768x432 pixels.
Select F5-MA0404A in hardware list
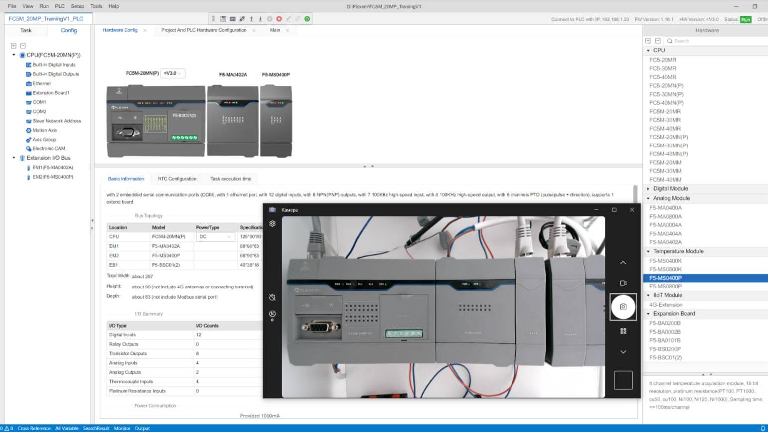(665, 234)
